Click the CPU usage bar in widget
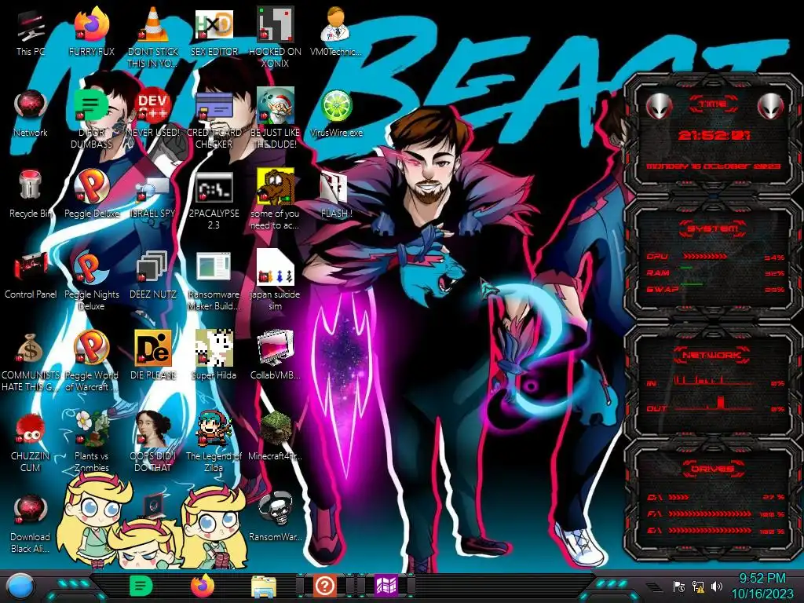Screen dimensions: 804x603 click(704, 257)
